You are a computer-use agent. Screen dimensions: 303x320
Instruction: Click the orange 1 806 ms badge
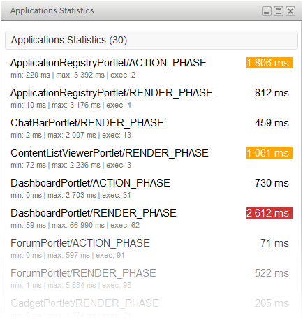point(269,63)
